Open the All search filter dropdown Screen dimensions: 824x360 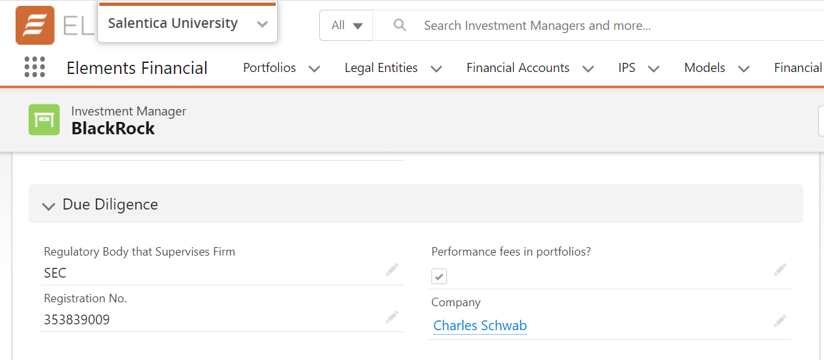346,25
